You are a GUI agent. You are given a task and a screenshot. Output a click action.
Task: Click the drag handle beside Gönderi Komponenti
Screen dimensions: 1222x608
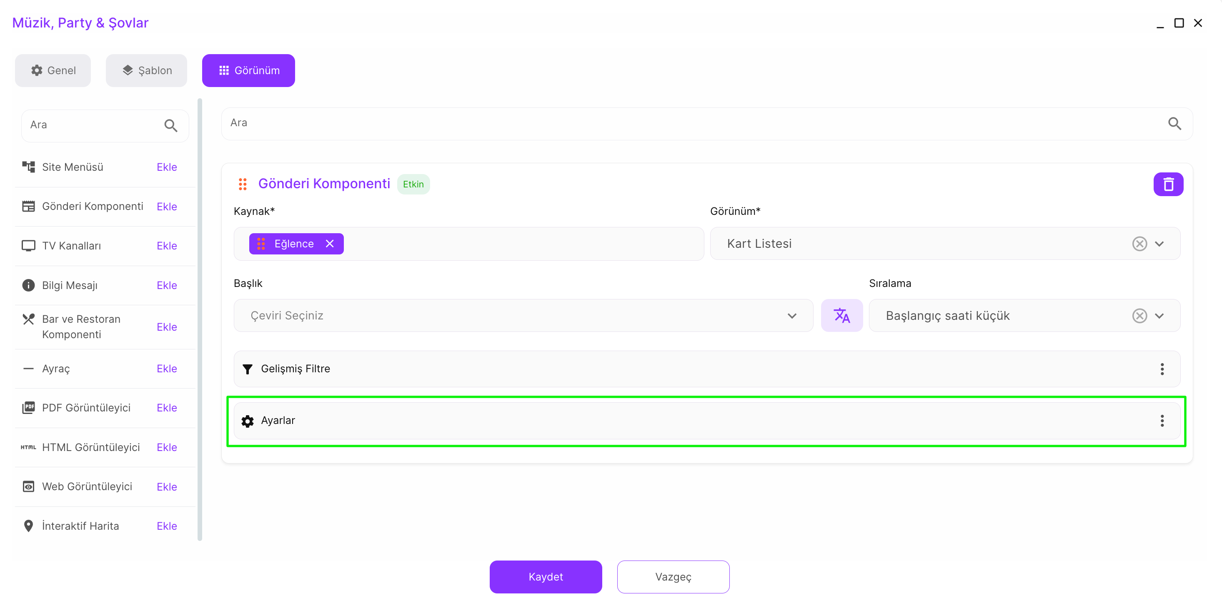(243, 184)
